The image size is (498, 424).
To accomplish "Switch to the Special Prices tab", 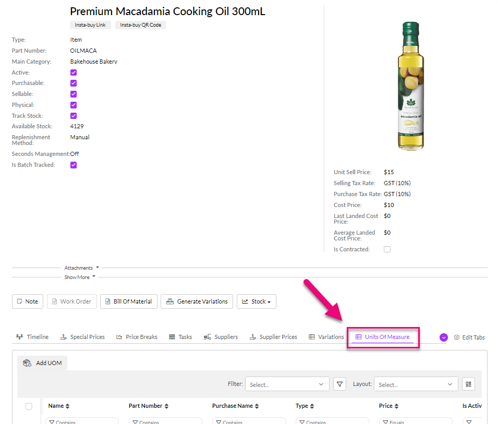I will [82, 337].
